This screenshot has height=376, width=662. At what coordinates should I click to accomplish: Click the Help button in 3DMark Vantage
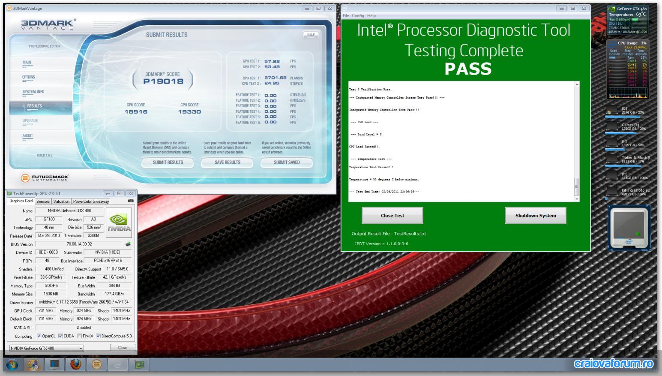(x=311, y=35)
